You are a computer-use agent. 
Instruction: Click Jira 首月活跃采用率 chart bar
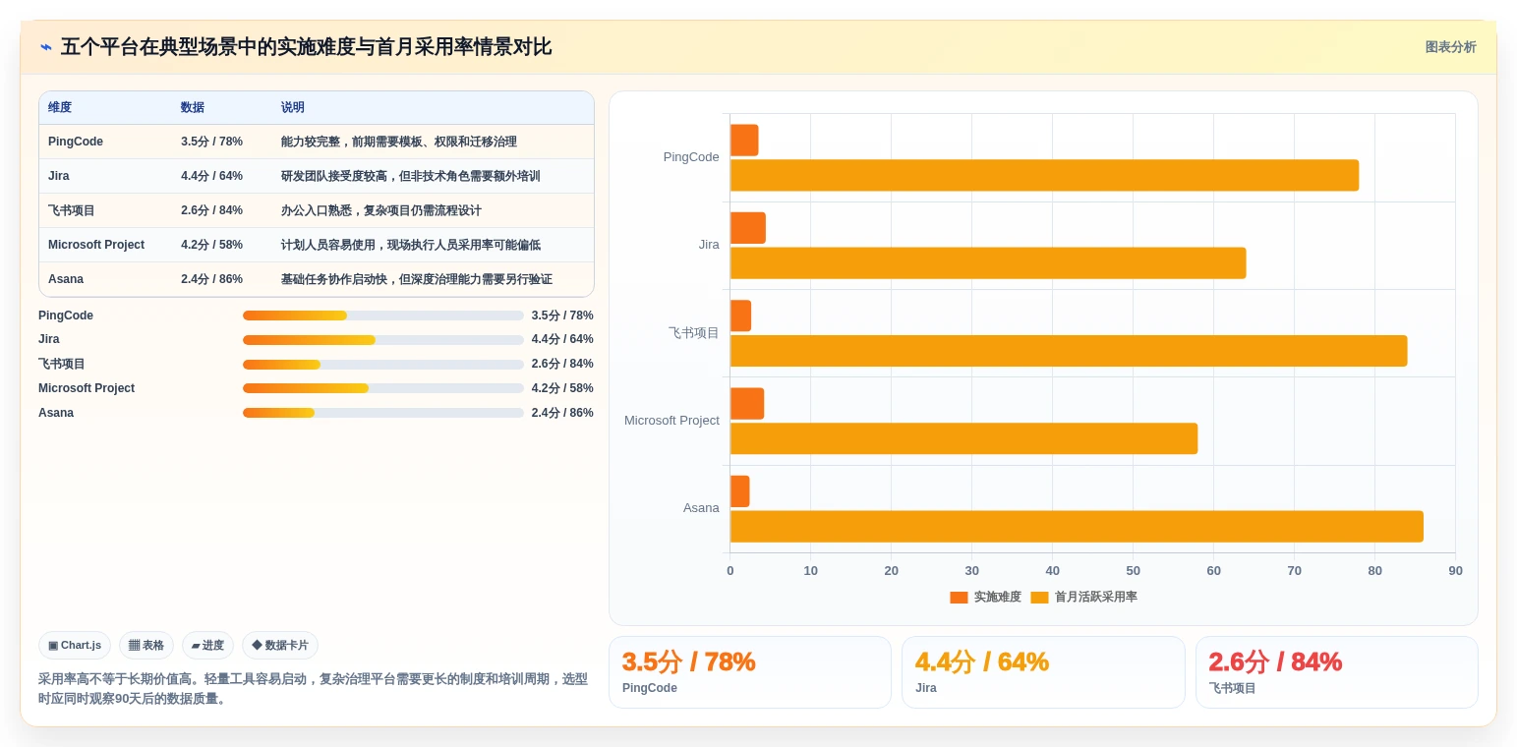pos(988,262)
